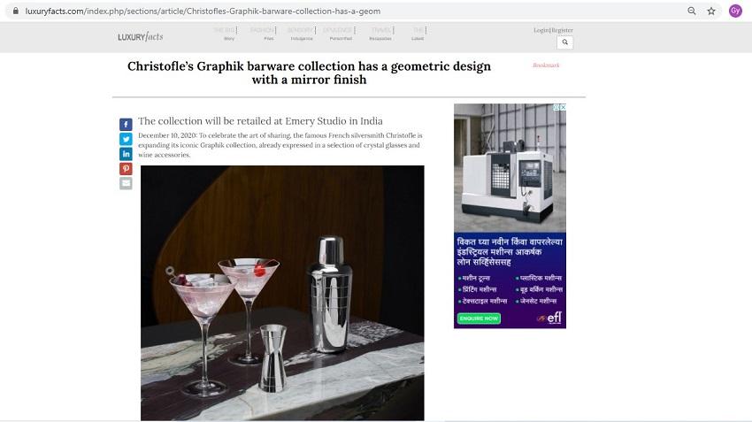Viewport: 752px width, 422px height.
Task: Click subtitle 'The collection will be retailed at Emery Studio'
Action: (x=260, y=121)
